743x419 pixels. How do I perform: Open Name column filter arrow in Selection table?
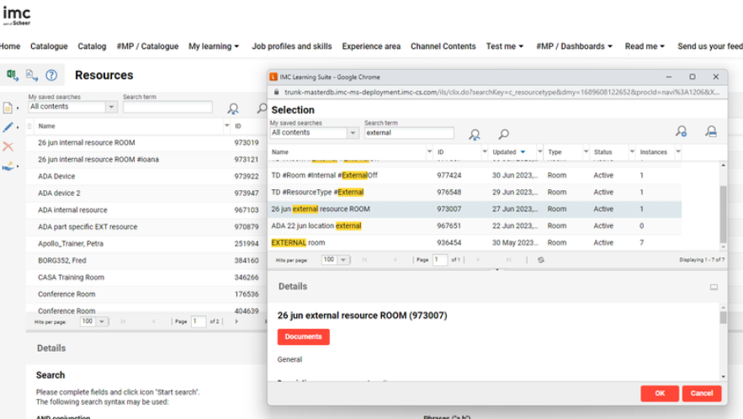427,152
